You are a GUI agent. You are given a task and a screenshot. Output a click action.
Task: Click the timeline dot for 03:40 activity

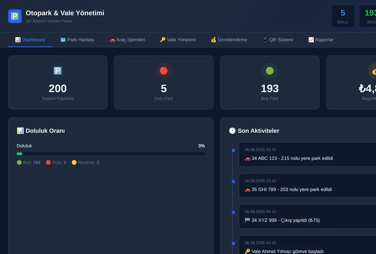point(233,181)
